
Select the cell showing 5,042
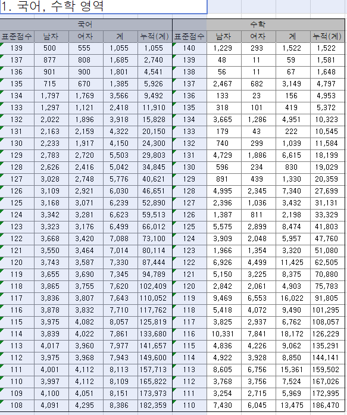coord(120,167)
